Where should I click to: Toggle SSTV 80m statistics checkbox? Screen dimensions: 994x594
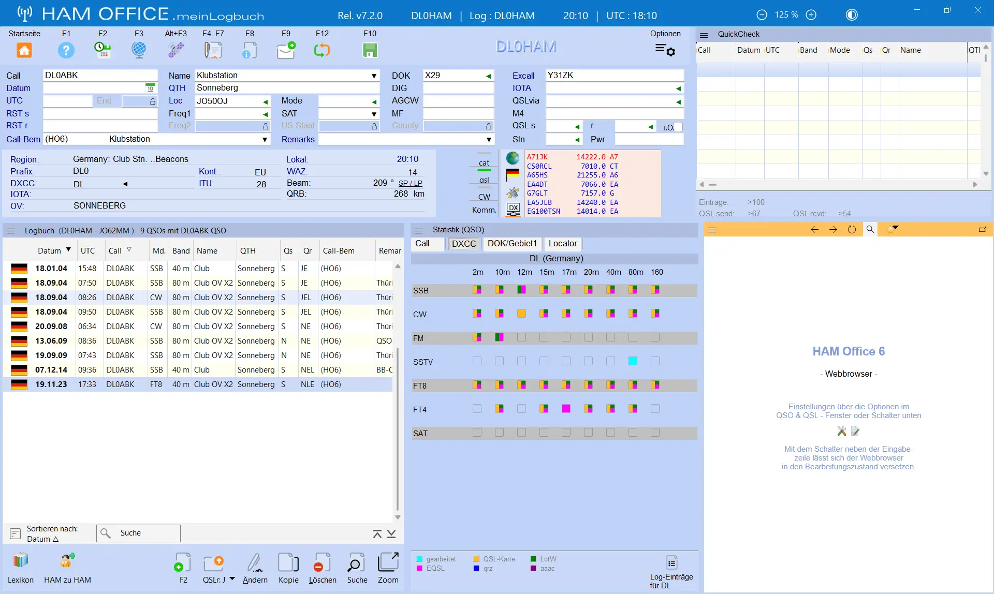coord(633,361)
